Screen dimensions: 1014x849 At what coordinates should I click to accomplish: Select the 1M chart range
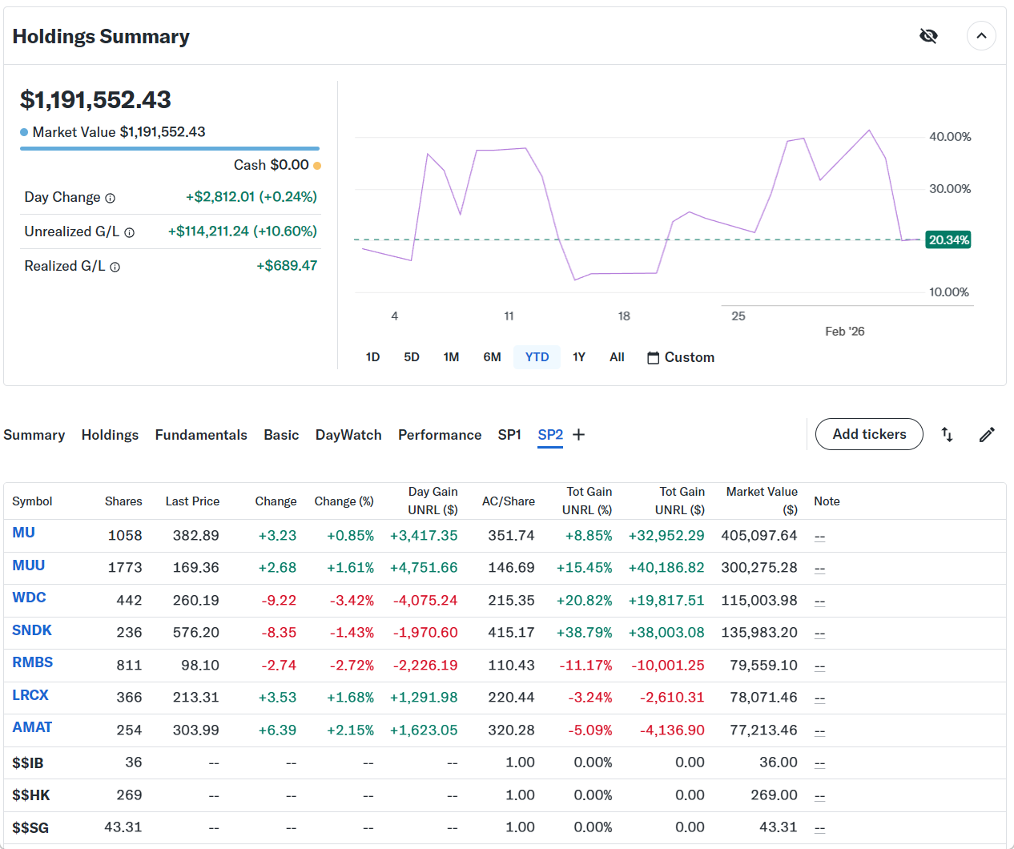point(451,357)
